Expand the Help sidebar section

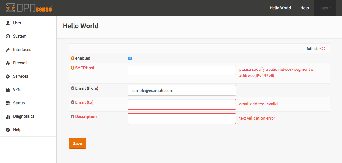click(17, 130)
